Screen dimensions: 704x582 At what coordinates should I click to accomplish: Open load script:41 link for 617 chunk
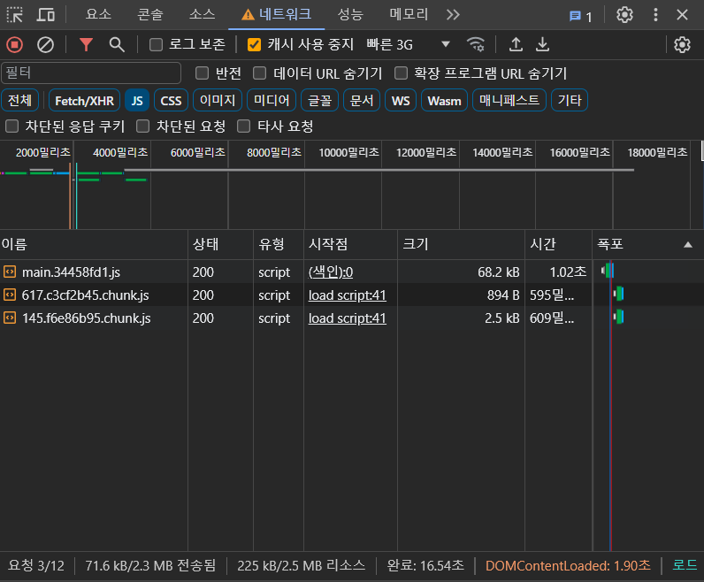pos(347,295)
